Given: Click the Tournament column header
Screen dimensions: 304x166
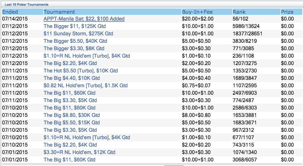Looking at the screenshot, I should (x=59, y=12).
